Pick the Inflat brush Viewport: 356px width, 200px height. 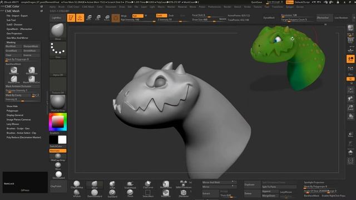click(x=112, y=184)
